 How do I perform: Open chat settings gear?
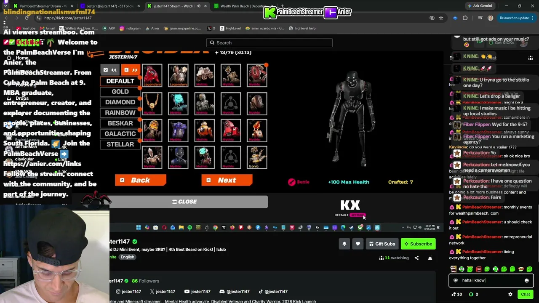[510, 295]
